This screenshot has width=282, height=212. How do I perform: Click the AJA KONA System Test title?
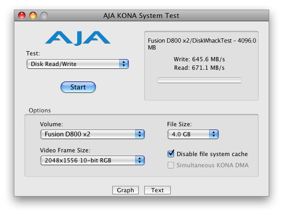coord(141,15)
